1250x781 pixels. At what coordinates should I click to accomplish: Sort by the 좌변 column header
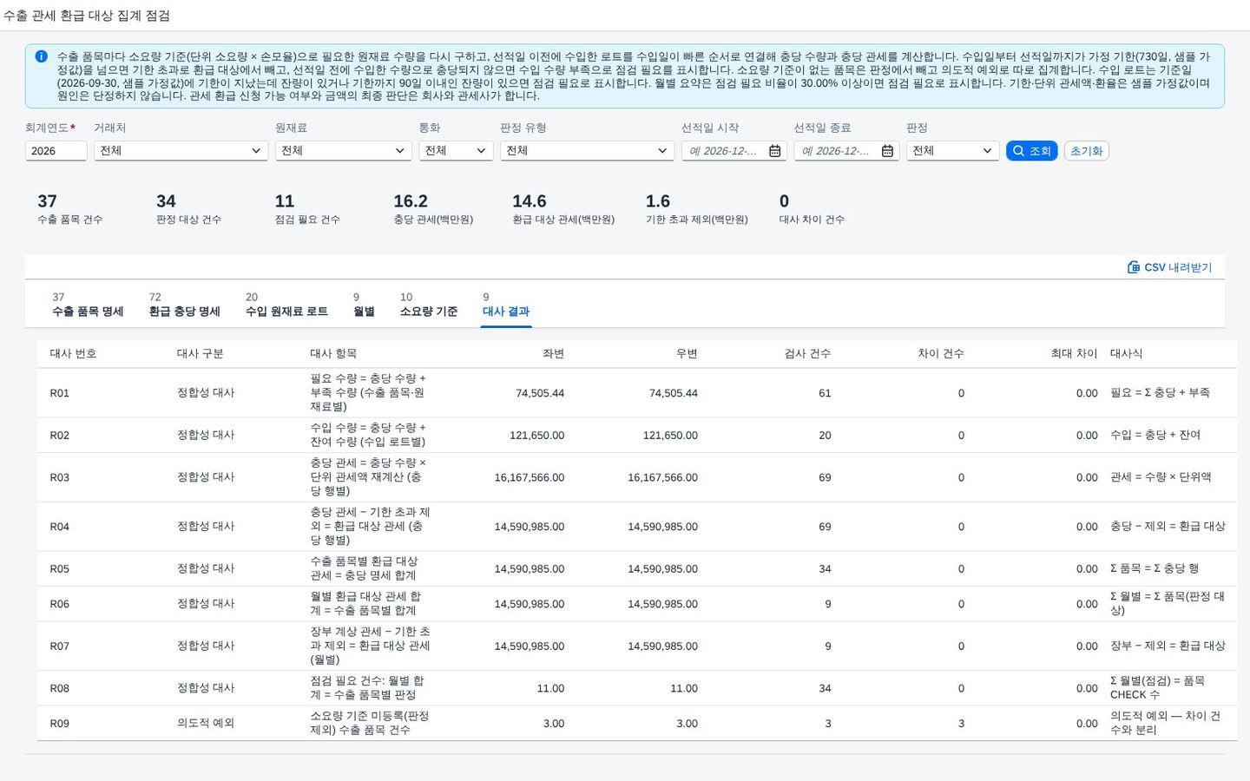(x=553, y=354)
